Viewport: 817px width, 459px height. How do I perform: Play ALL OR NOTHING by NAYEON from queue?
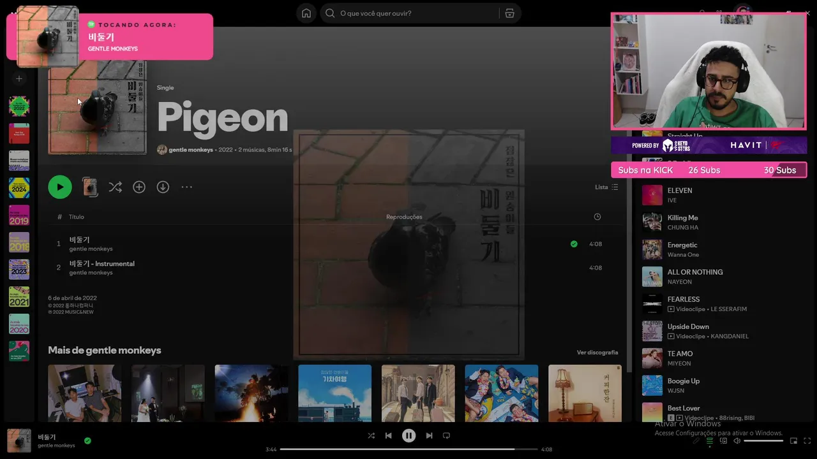pos(721,277)
